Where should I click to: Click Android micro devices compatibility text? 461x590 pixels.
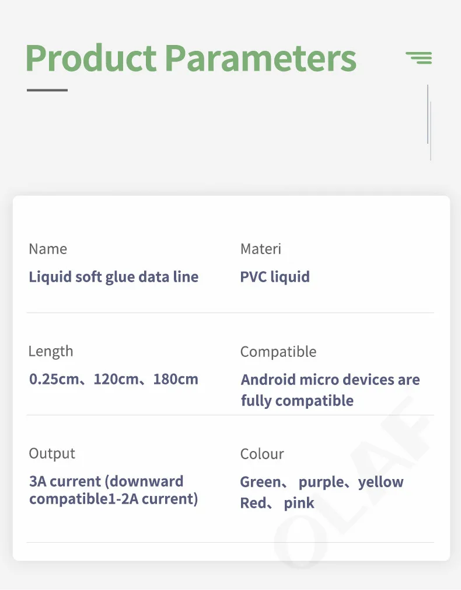330,380
